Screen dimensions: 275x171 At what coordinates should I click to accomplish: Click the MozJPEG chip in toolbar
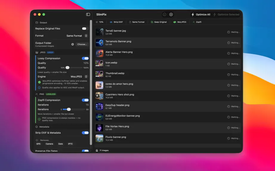click(x=180, y=22)
